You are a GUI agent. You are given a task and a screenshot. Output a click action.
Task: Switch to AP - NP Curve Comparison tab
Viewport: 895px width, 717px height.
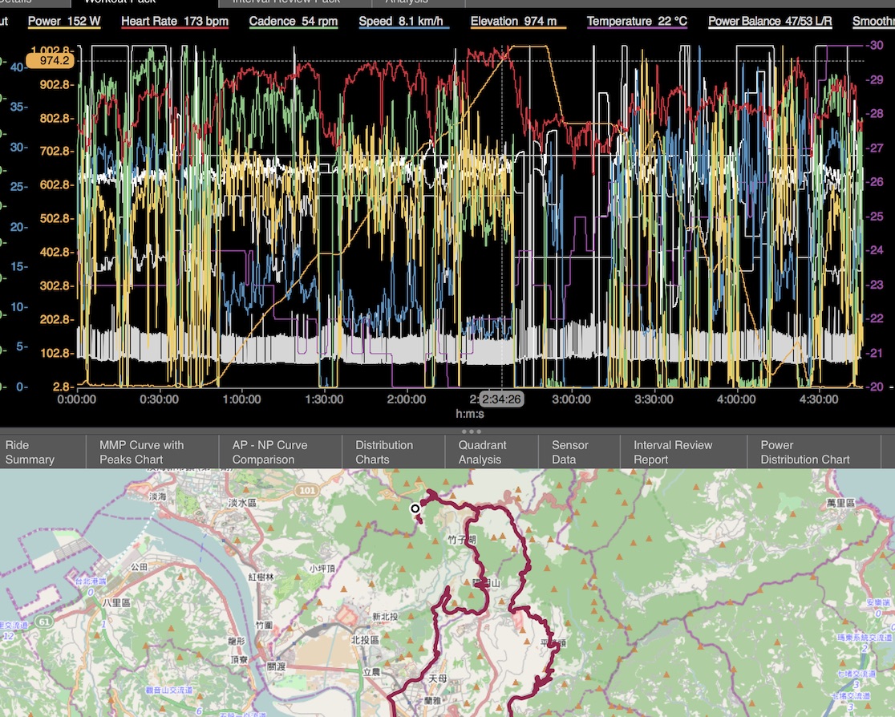[269, 452]
